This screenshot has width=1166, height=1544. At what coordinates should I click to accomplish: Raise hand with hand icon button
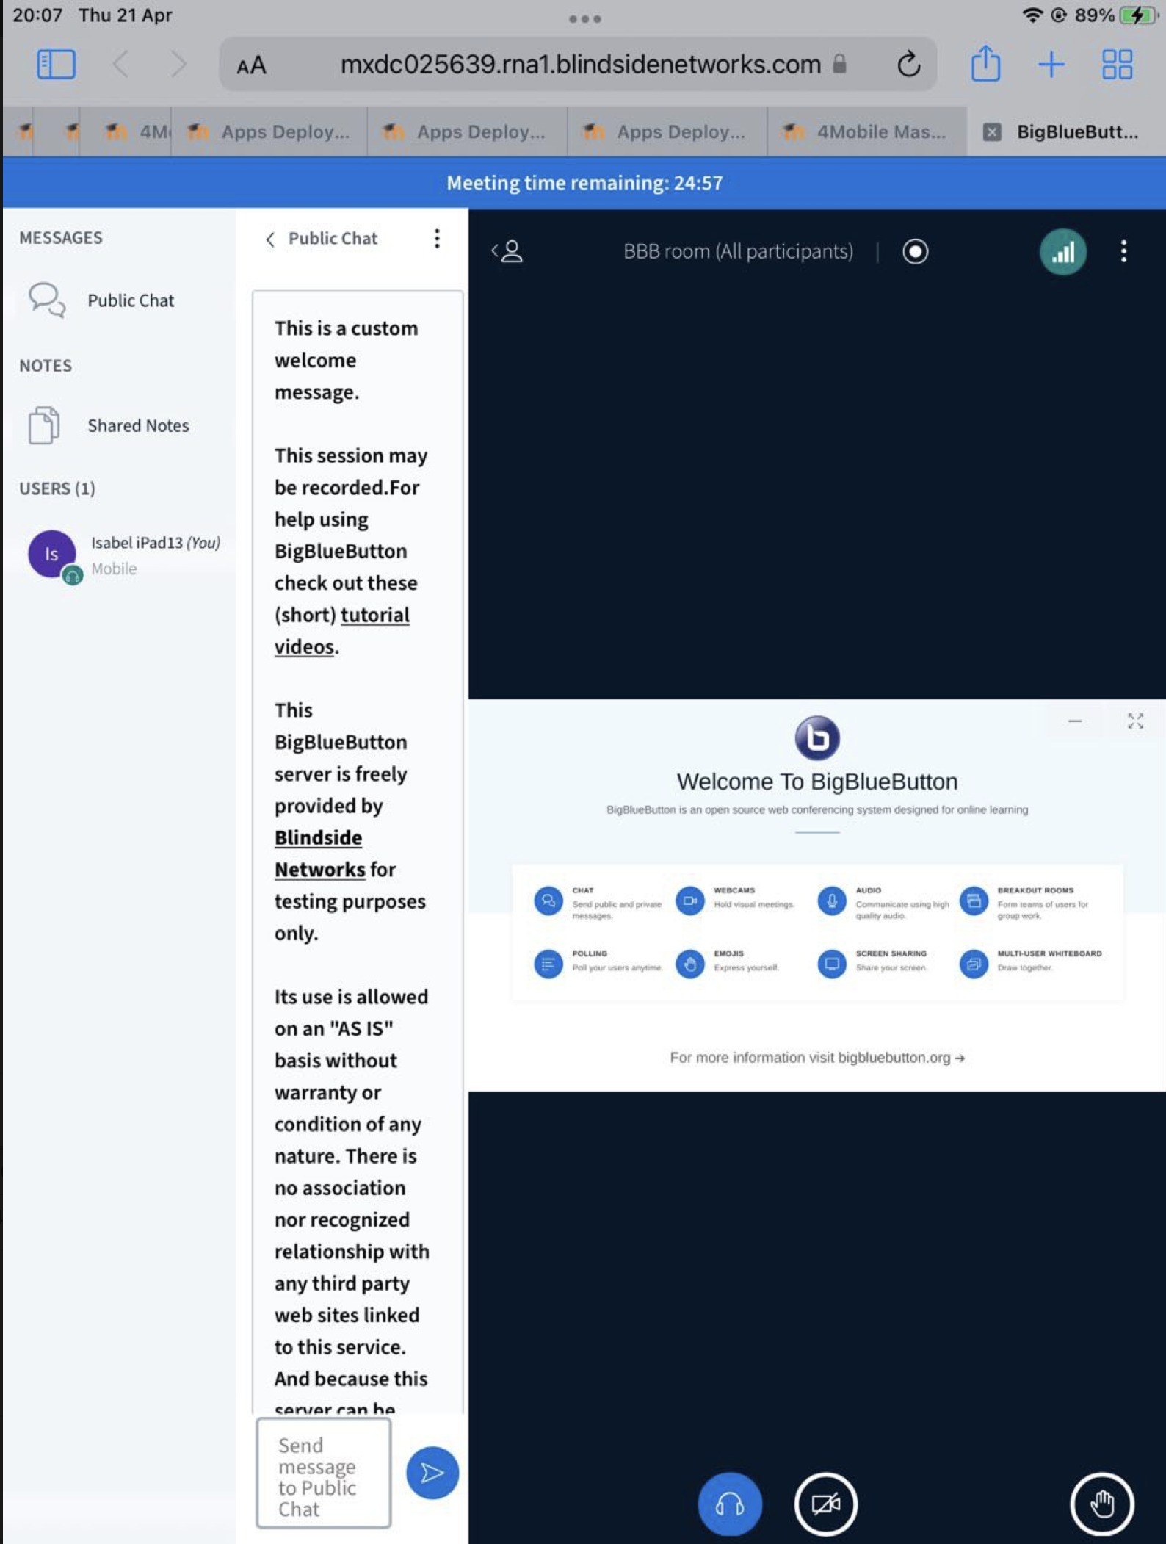click(1101, 1504)
